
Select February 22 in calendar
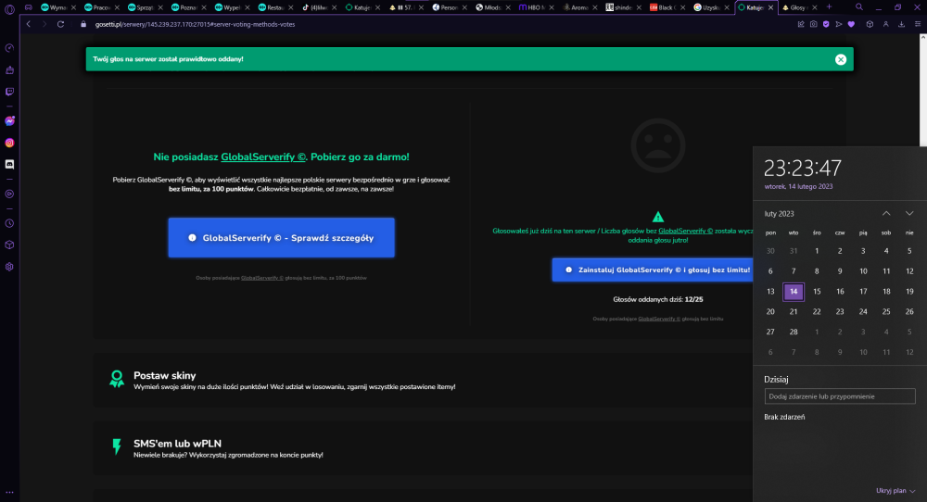click(x=817, y=312)
